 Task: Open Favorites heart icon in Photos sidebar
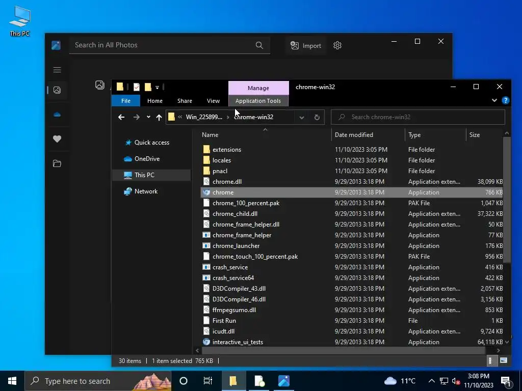(57, 139)
